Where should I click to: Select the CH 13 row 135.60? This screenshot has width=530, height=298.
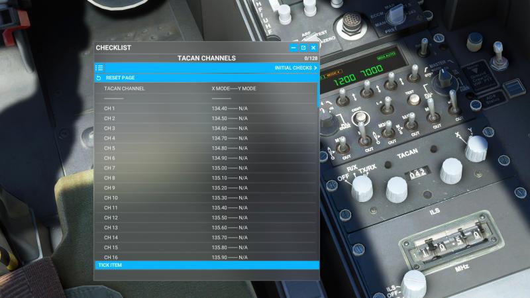pyautogui.click(x=205, y=228)
